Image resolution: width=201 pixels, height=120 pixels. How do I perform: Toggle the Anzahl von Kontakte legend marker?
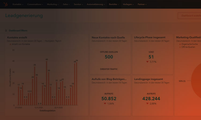point(10,44)
